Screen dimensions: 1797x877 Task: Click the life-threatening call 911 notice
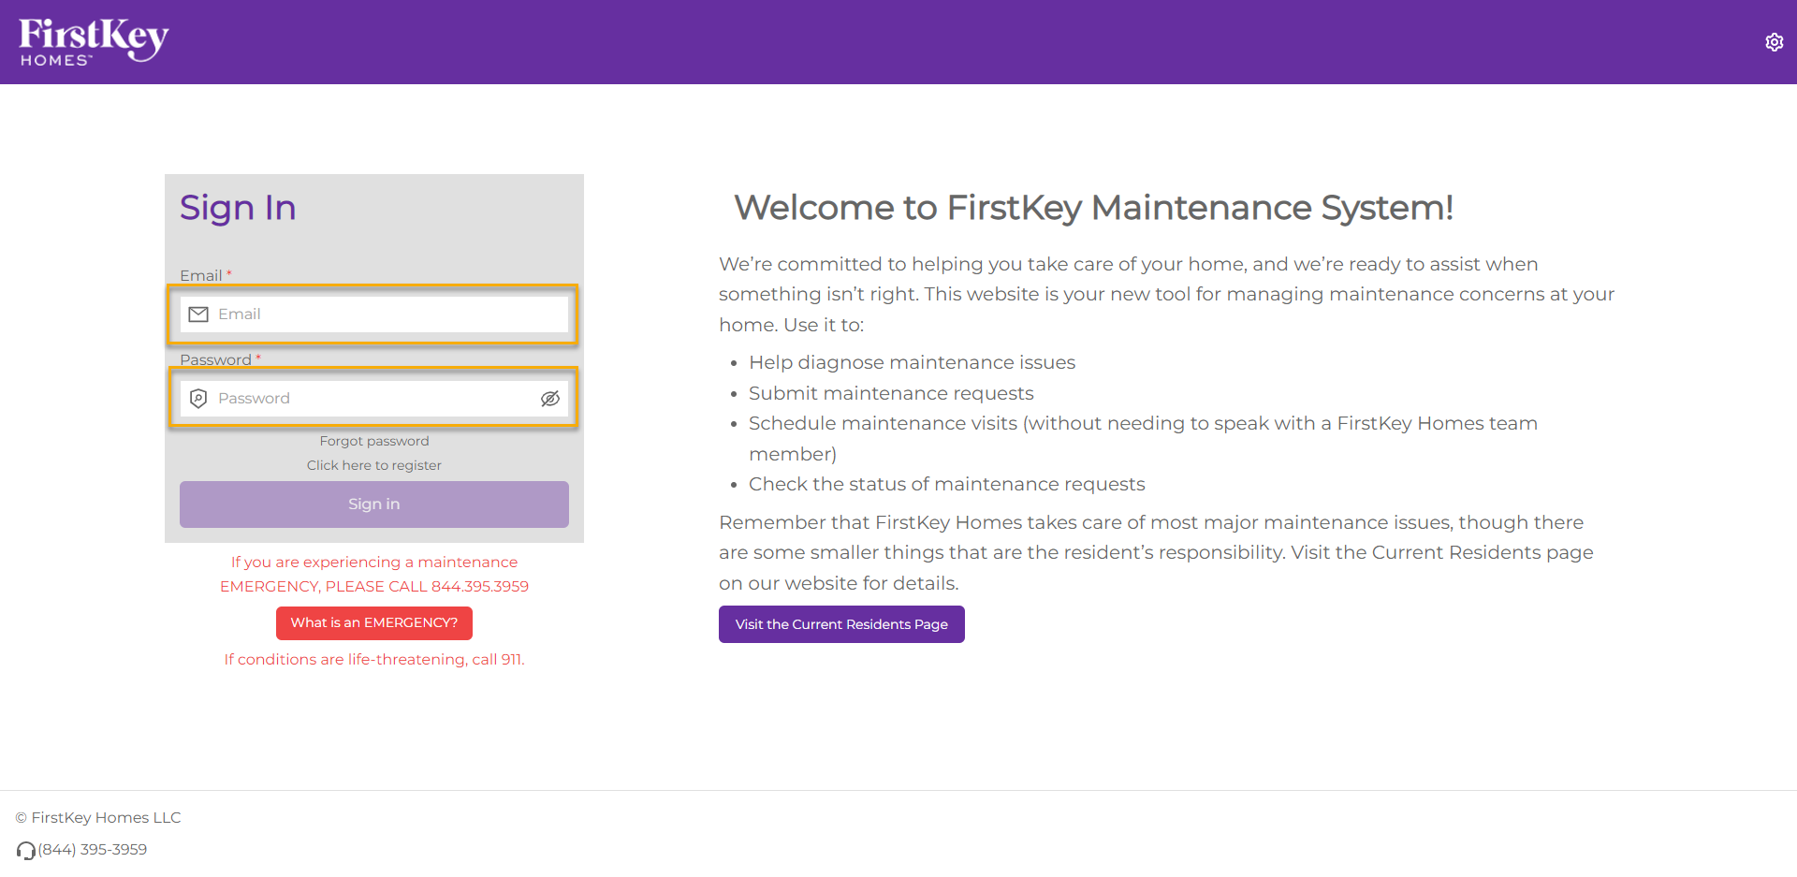[374, 660]
